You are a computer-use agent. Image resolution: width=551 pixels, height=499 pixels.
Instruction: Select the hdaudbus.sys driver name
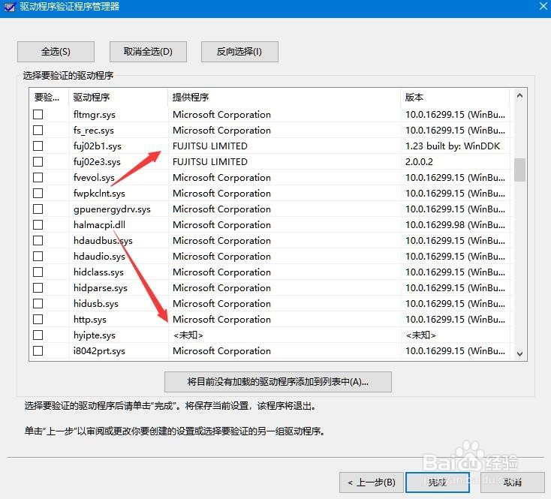pyautogui.click(x=103, y=241)
